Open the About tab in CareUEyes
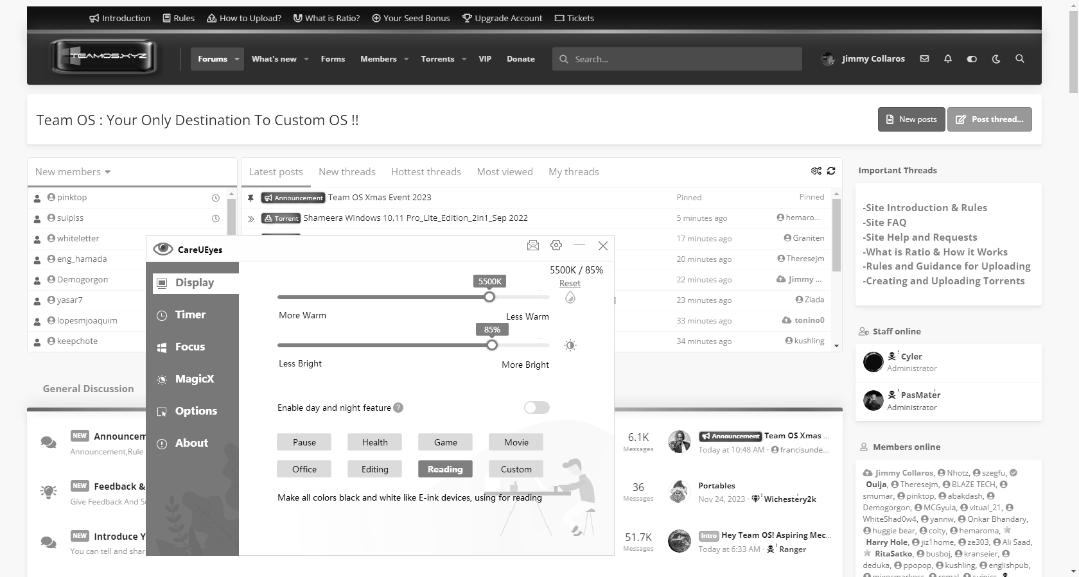 [x=193, y=443]
